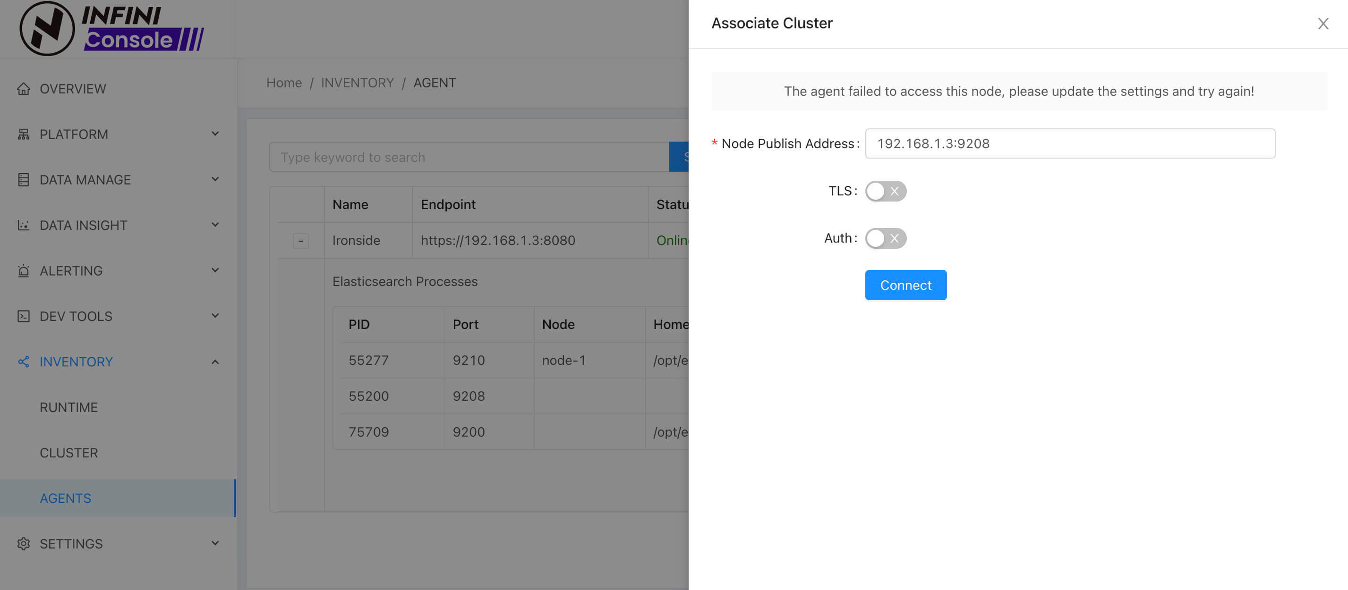Expand the Platform menu chevron
Viewport: 1348px width, 590px height.
[215, 134]
